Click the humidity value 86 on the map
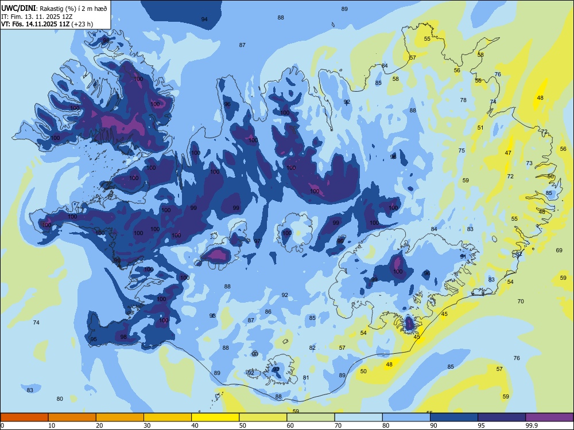 coord(268,311)
